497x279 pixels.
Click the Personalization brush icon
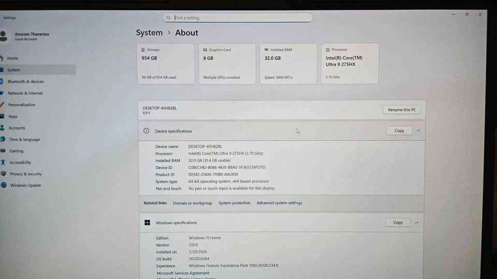(2, 105)
